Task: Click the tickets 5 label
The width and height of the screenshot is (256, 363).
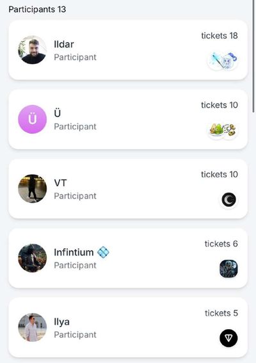Action: click(221, 313)
